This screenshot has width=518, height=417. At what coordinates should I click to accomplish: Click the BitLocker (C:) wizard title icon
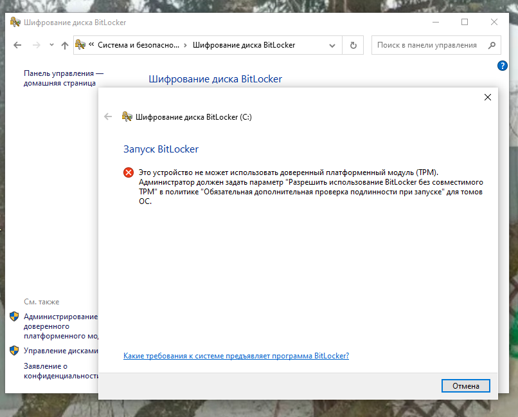[x=127, y=116]
